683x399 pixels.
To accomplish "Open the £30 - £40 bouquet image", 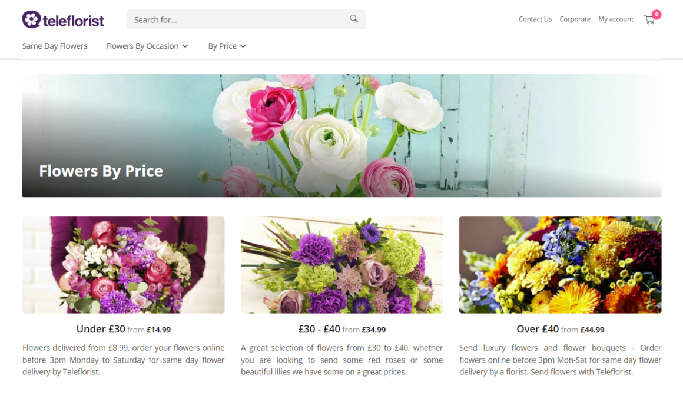I will (x=342, y=265).
